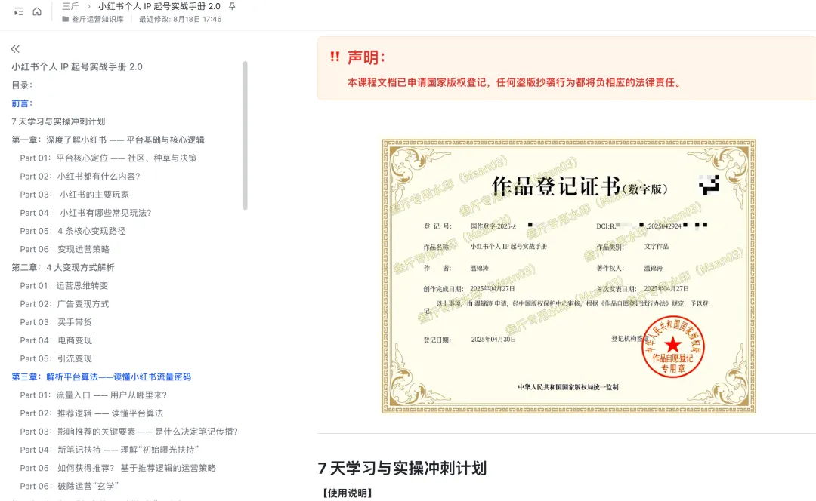
Task: Click the document title in breadcrumb
Action: [x=159, y=6]
